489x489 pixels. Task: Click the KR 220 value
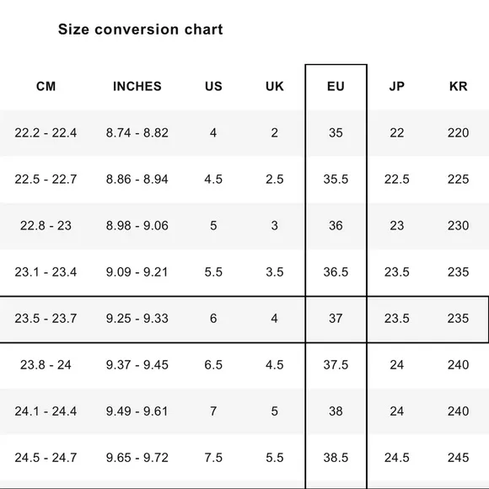(458, 133)
